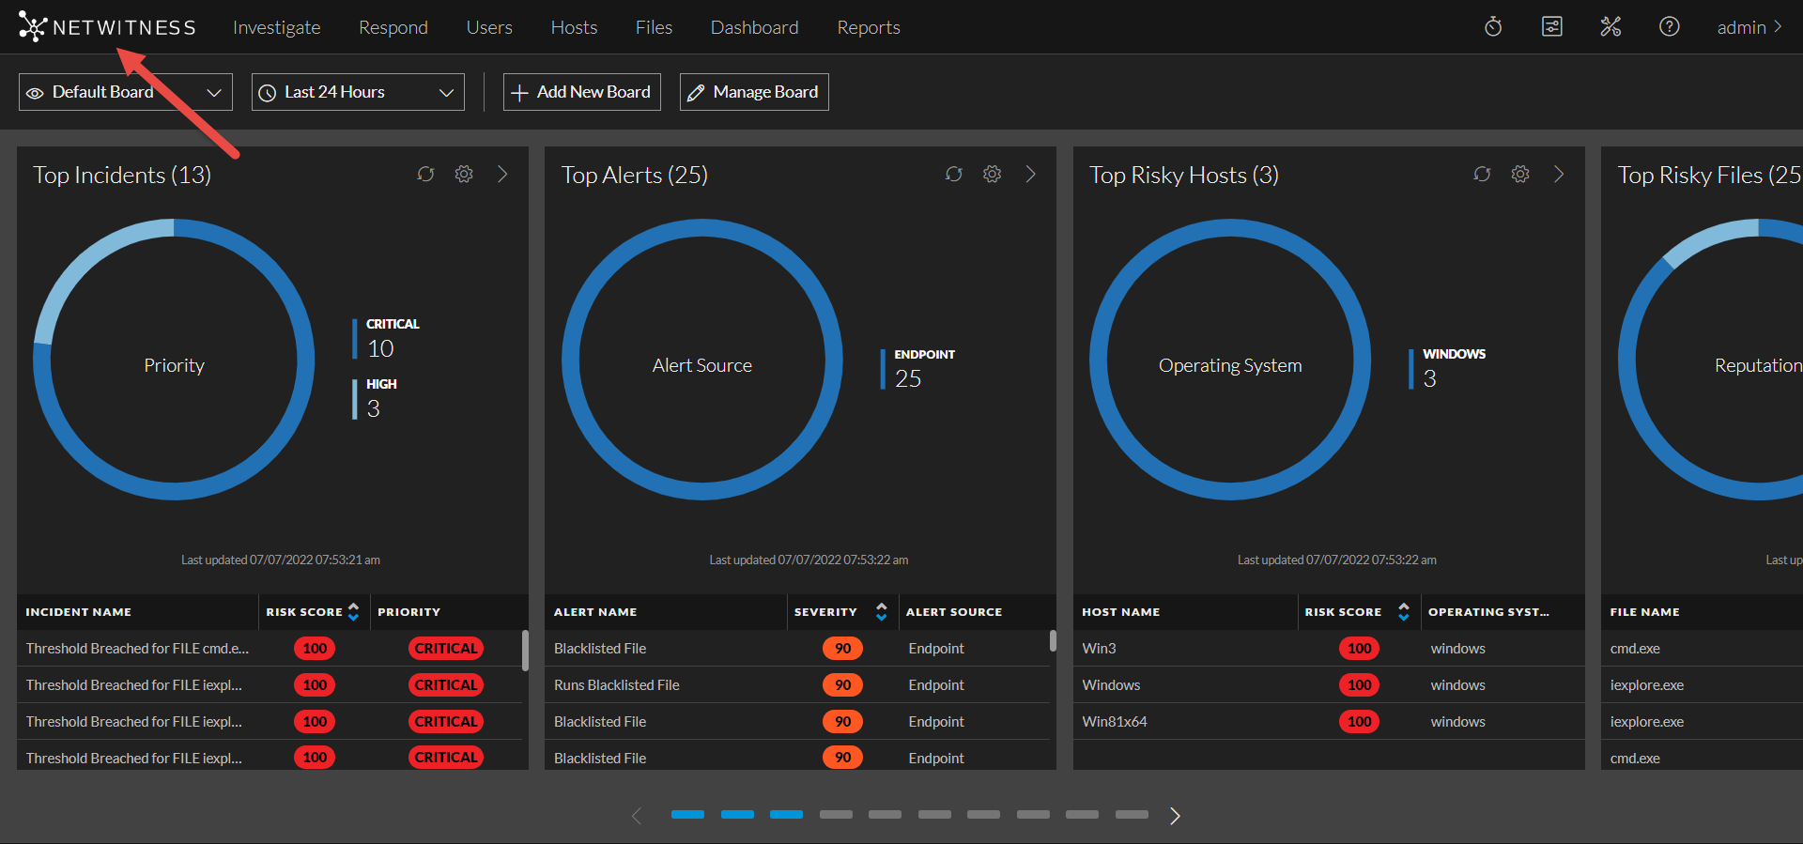1803x844 pixels.
Task: Open the Default Board dropdown
Action: coord(125,92)
